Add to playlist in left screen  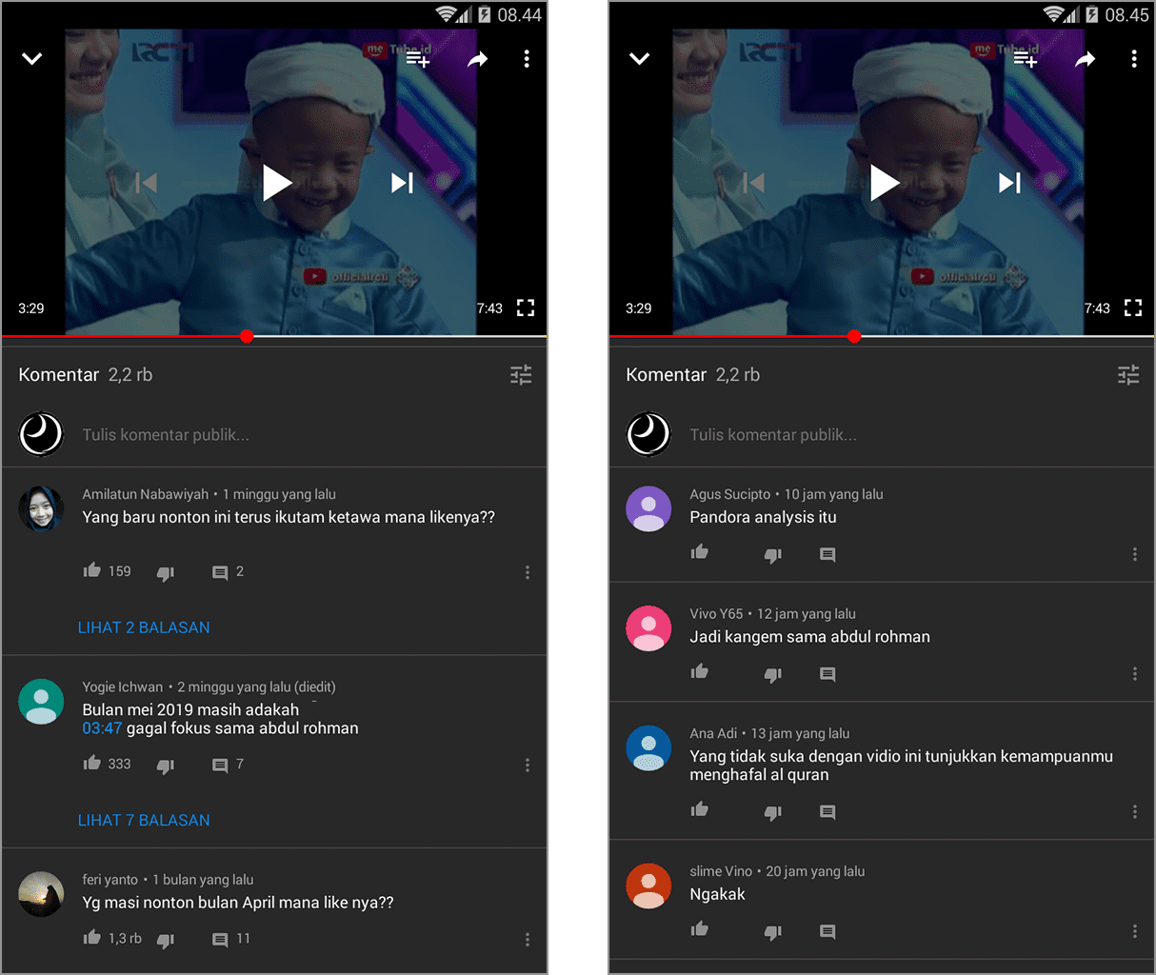click(418, 59)
